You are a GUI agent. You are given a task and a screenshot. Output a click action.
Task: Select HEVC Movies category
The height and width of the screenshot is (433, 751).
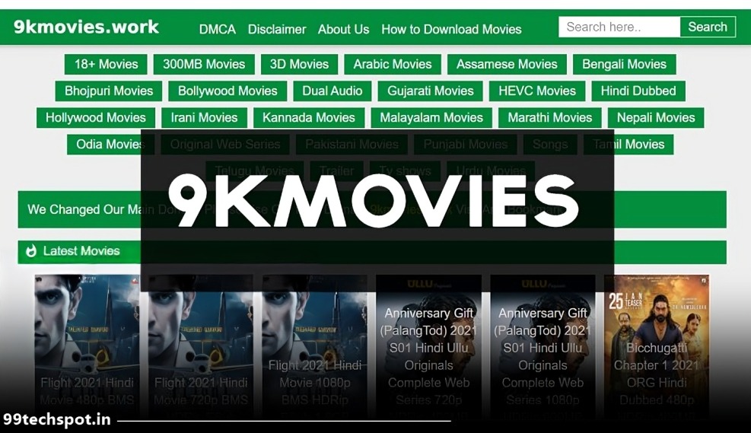coord(537,91)
